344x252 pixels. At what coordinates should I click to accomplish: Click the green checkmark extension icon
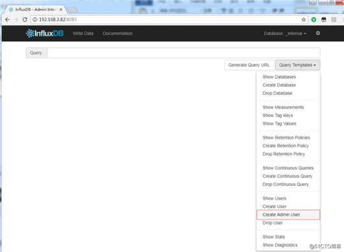point(313,20)
